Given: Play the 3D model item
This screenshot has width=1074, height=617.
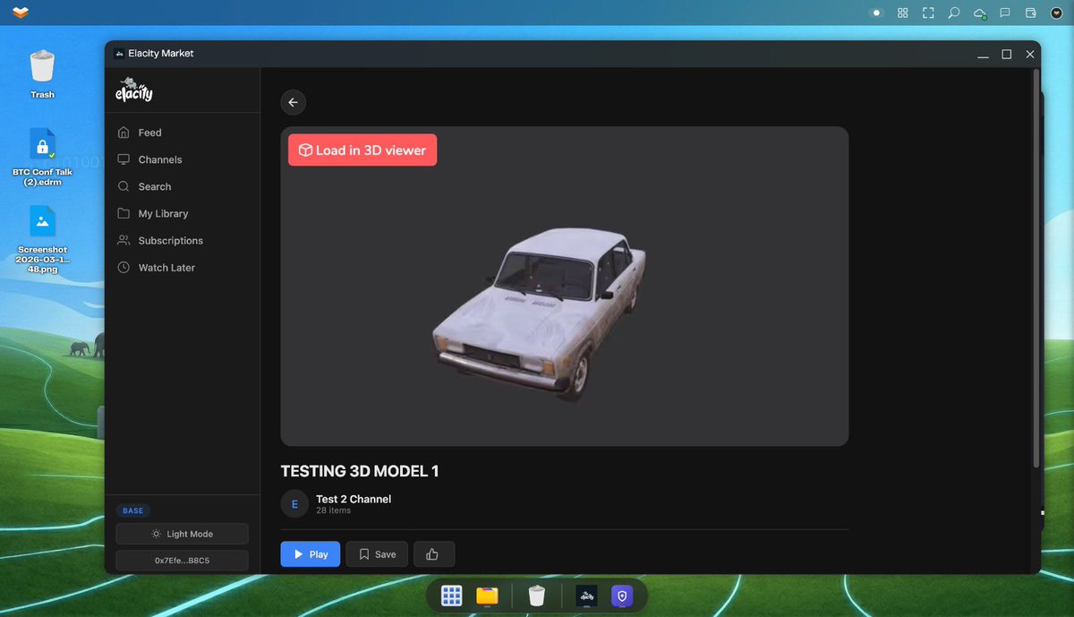Looking at the screenshot, I should point(311,554).
